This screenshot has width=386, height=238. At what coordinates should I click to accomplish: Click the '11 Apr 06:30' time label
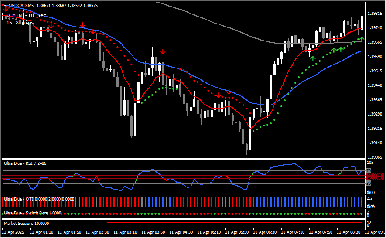[264, 233]
